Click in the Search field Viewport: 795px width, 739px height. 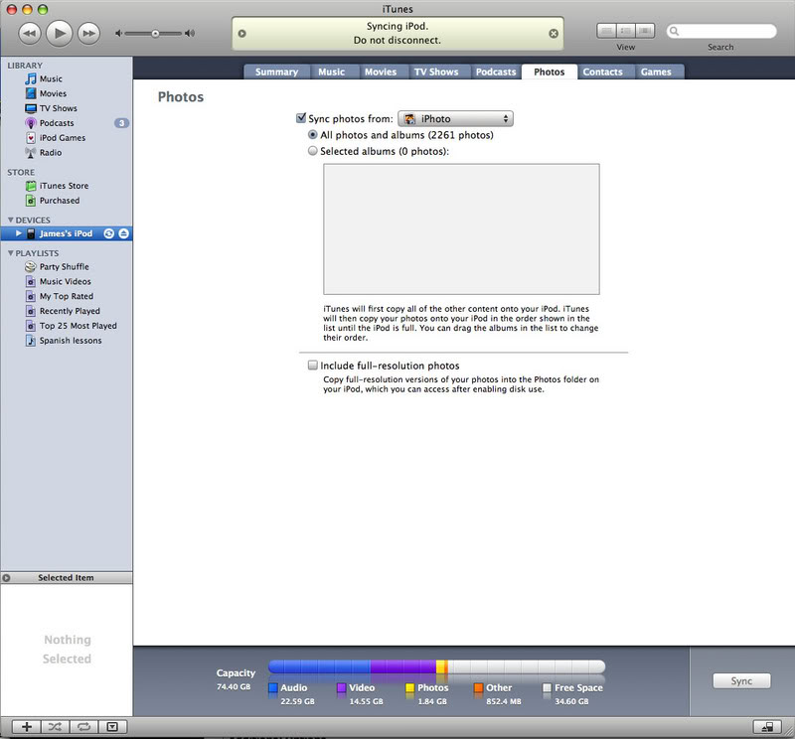coord(721,32)
